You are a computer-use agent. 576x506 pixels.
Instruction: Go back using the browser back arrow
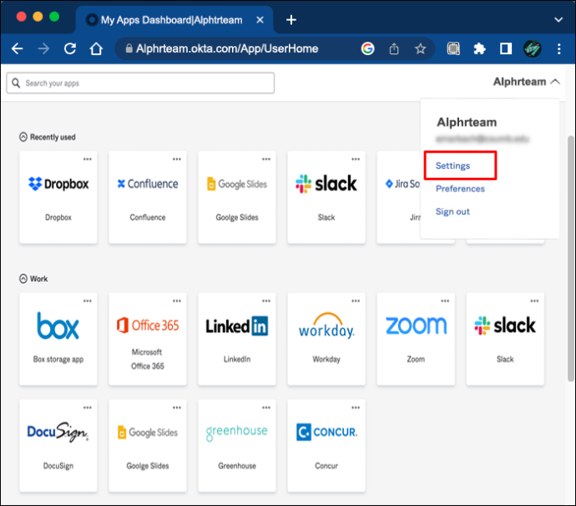(18, 48)
